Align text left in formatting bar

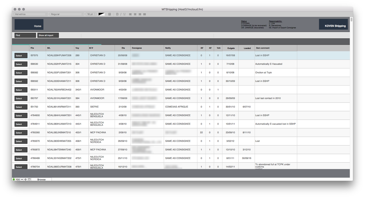pos(130,14)
